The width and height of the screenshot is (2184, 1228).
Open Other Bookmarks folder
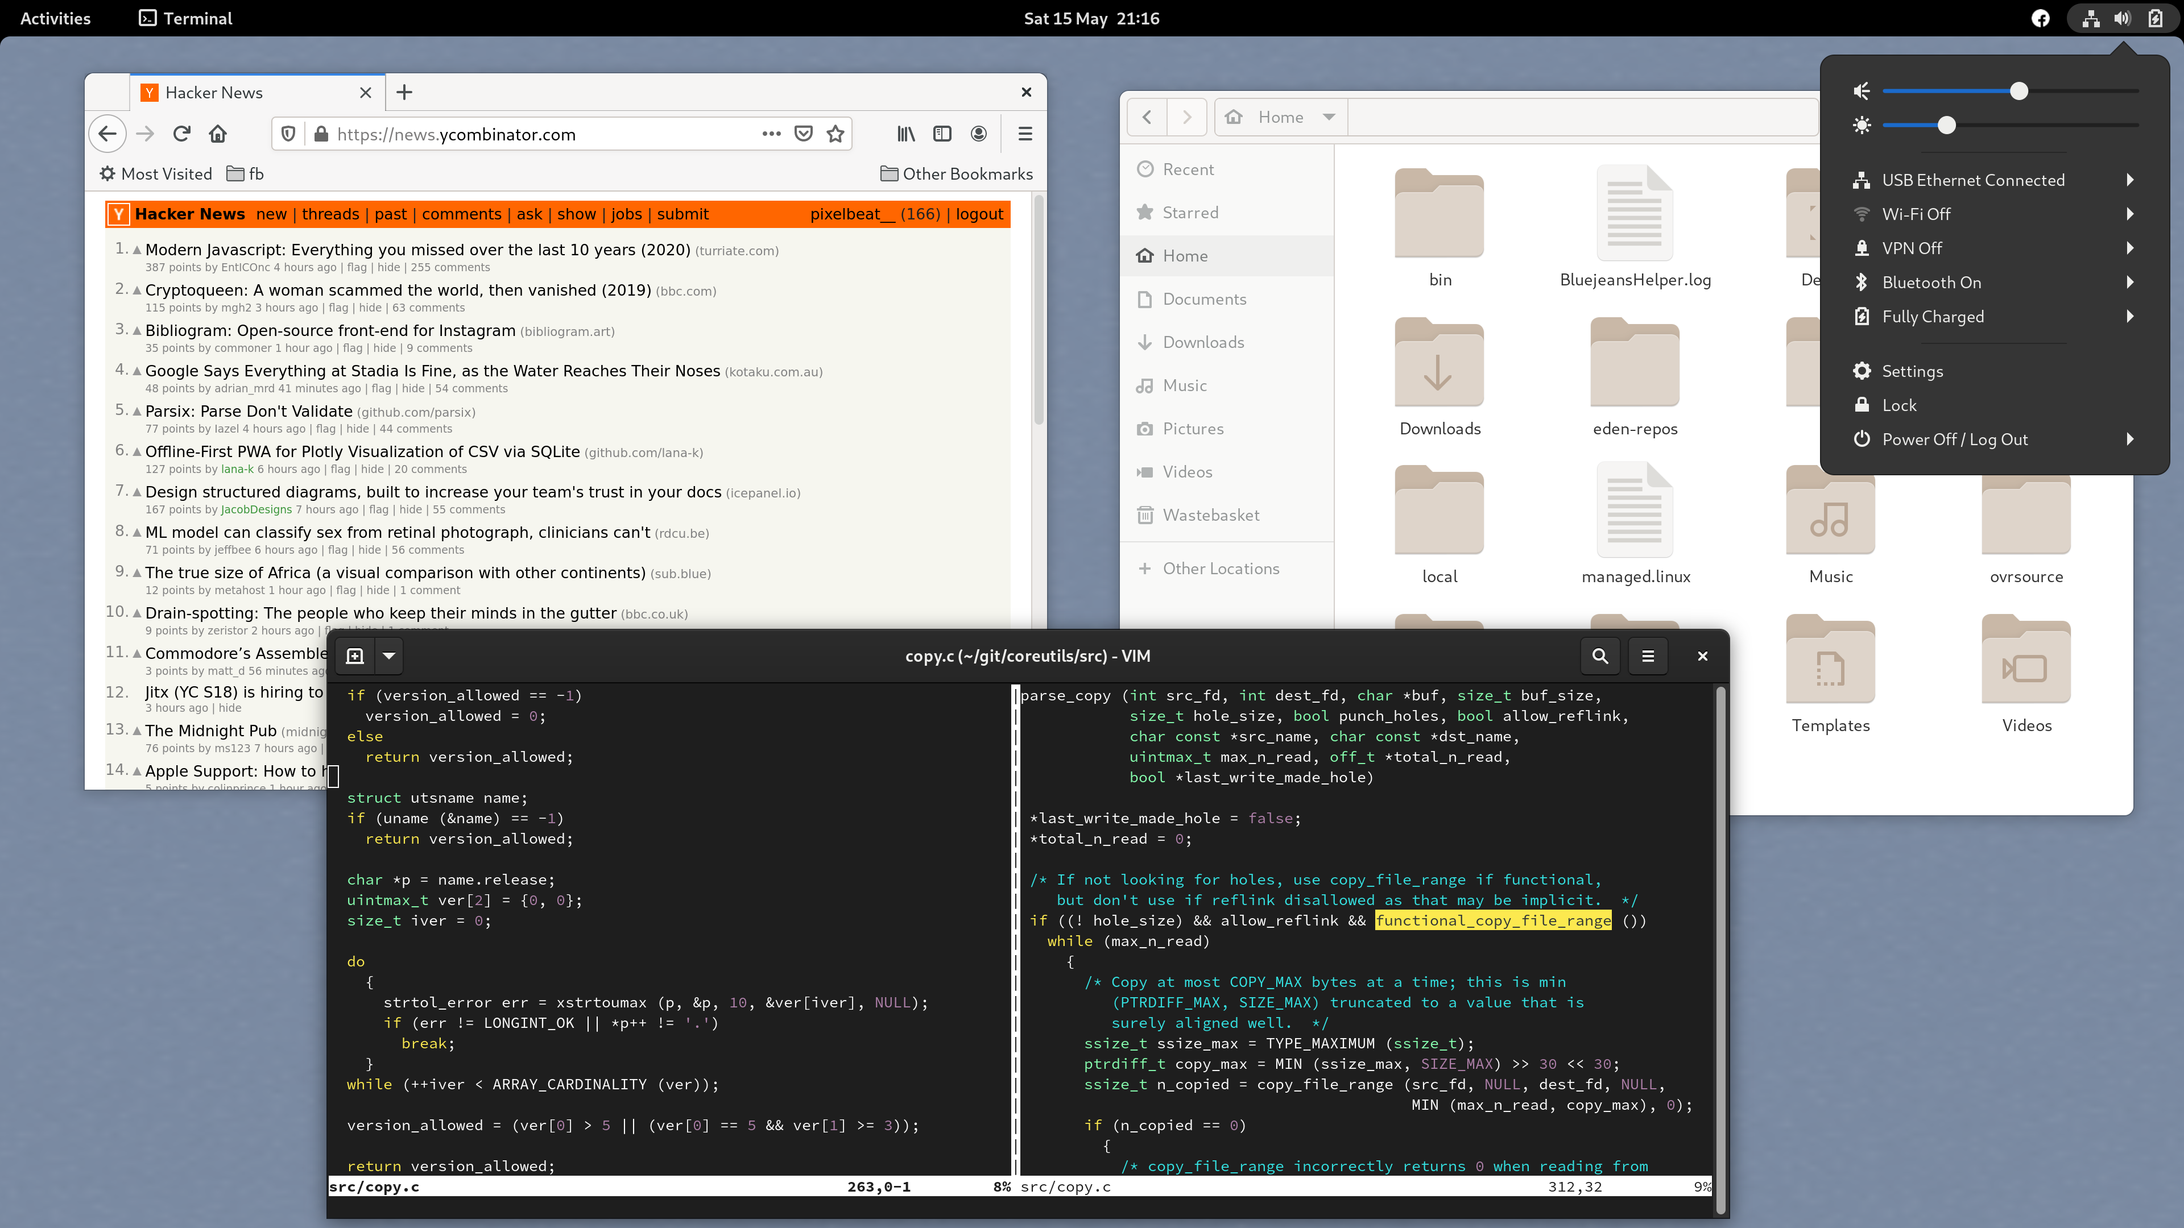956,174
